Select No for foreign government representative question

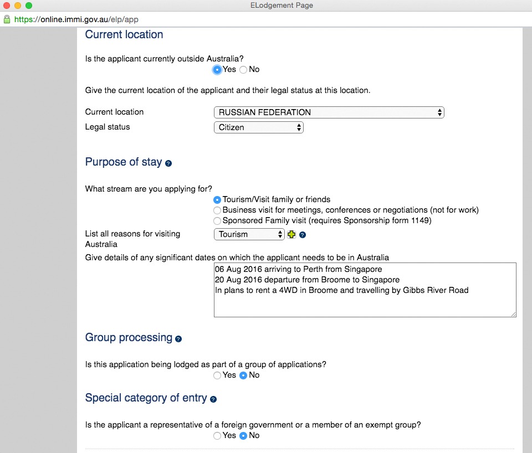[x=243, y=436]
